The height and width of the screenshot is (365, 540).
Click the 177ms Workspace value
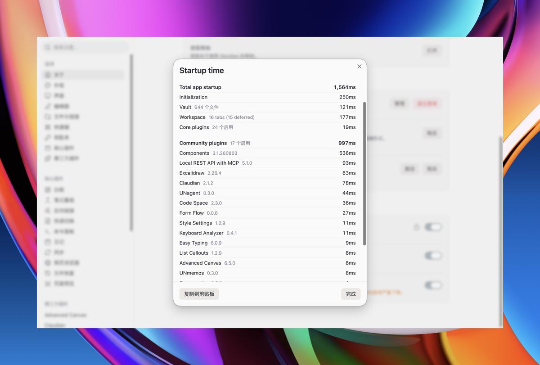(347, 117)
